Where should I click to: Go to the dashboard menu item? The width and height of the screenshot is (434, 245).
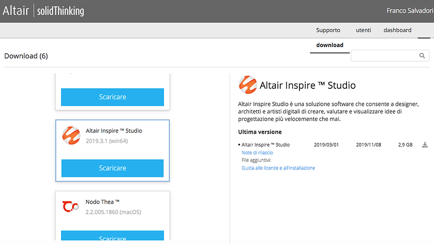[x=397, y=30]
